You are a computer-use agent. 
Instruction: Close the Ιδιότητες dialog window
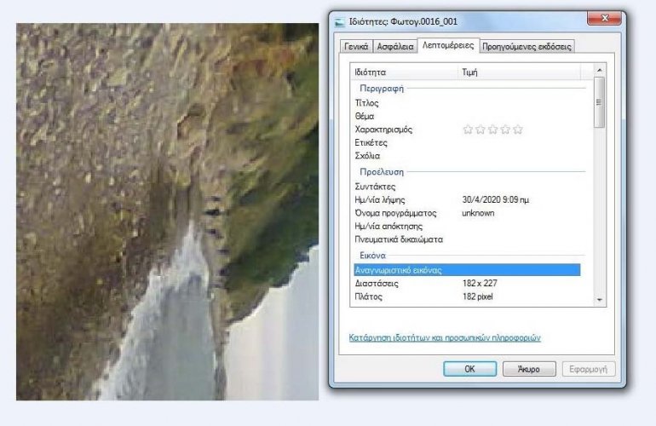pyautogui.click(x=604, y=18)
